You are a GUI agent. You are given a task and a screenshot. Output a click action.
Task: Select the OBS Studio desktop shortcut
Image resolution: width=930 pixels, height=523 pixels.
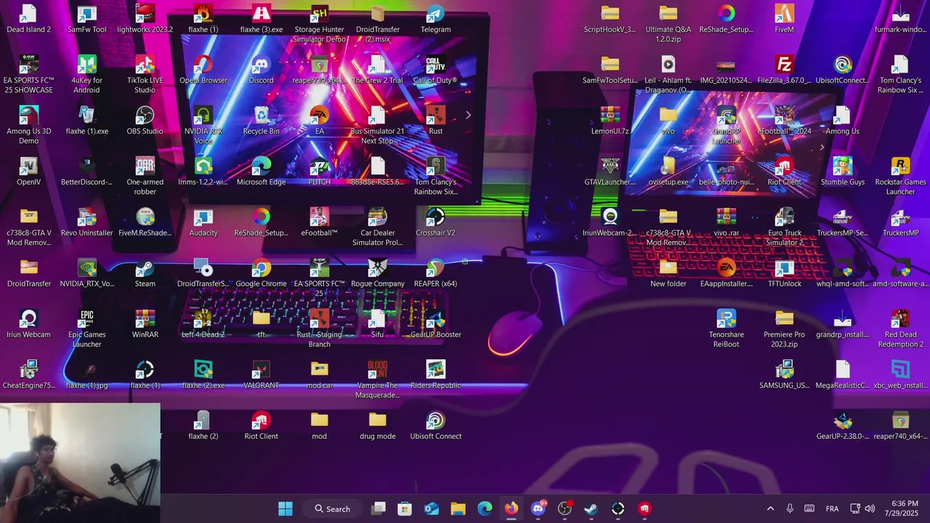145,121
